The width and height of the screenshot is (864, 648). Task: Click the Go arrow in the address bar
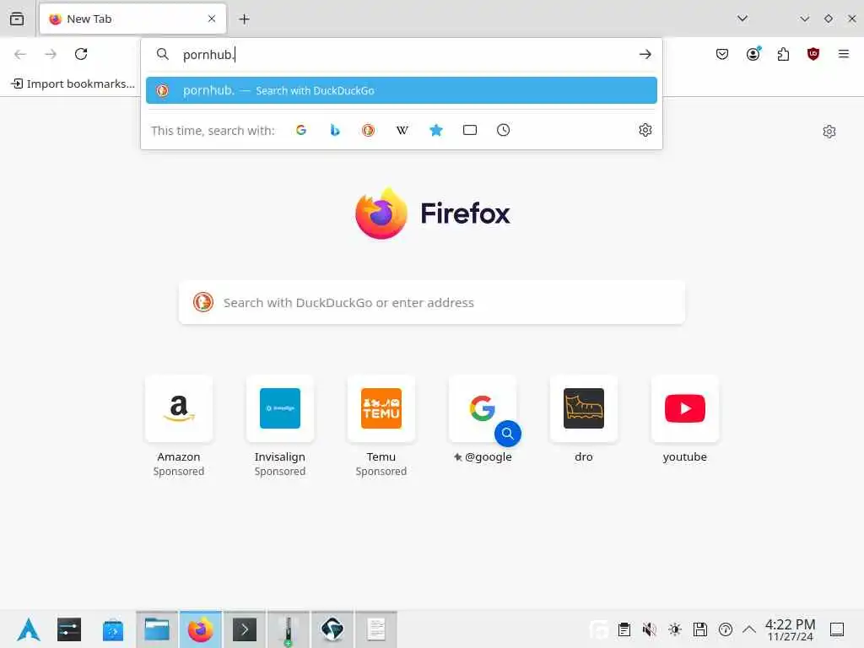(x=645, y=54)
